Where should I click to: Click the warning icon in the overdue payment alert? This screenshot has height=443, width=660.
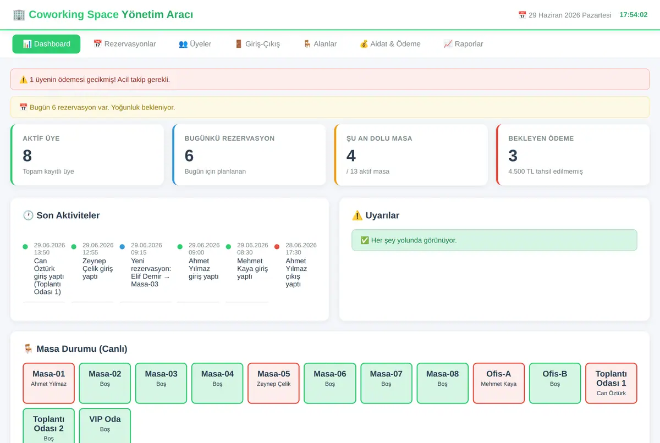pyautogui.click(x=23, y=80)
